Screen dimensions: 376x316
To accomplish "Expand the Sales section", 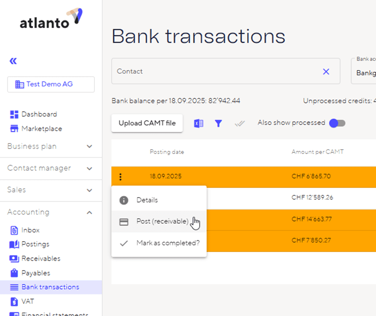I will pos(51,190).
